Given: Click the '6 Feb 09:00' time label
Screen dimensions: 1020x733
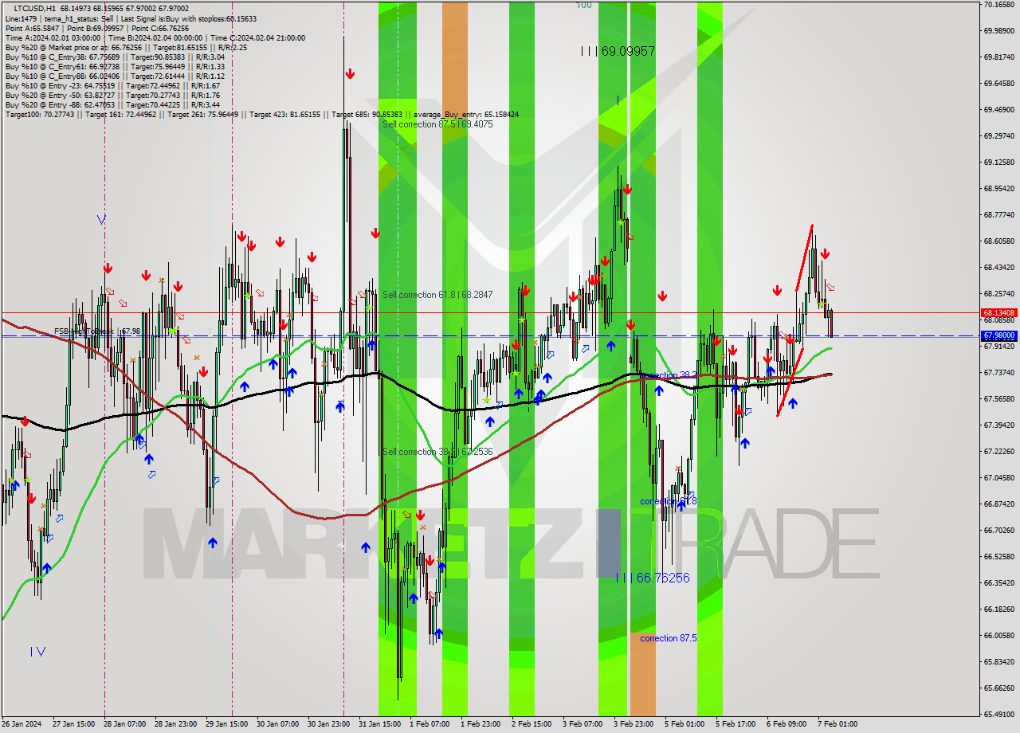Looking at the screenshot, I should click(787, 724).
